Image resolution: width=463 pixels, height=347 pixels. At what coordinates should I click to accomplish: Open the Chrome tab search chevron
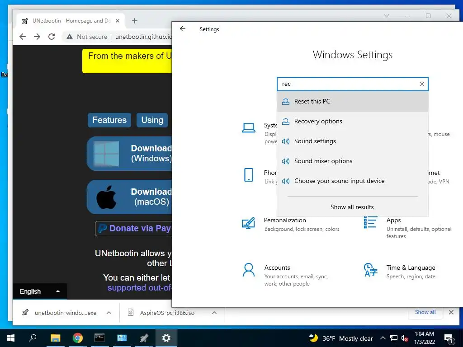point(387,16)
